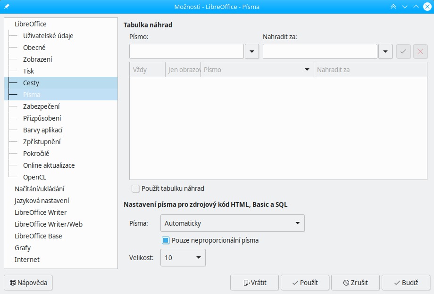Open 'Barvy aplikací' settings
This screenshot has width=434, height=294.
click(x=43, y=130)
